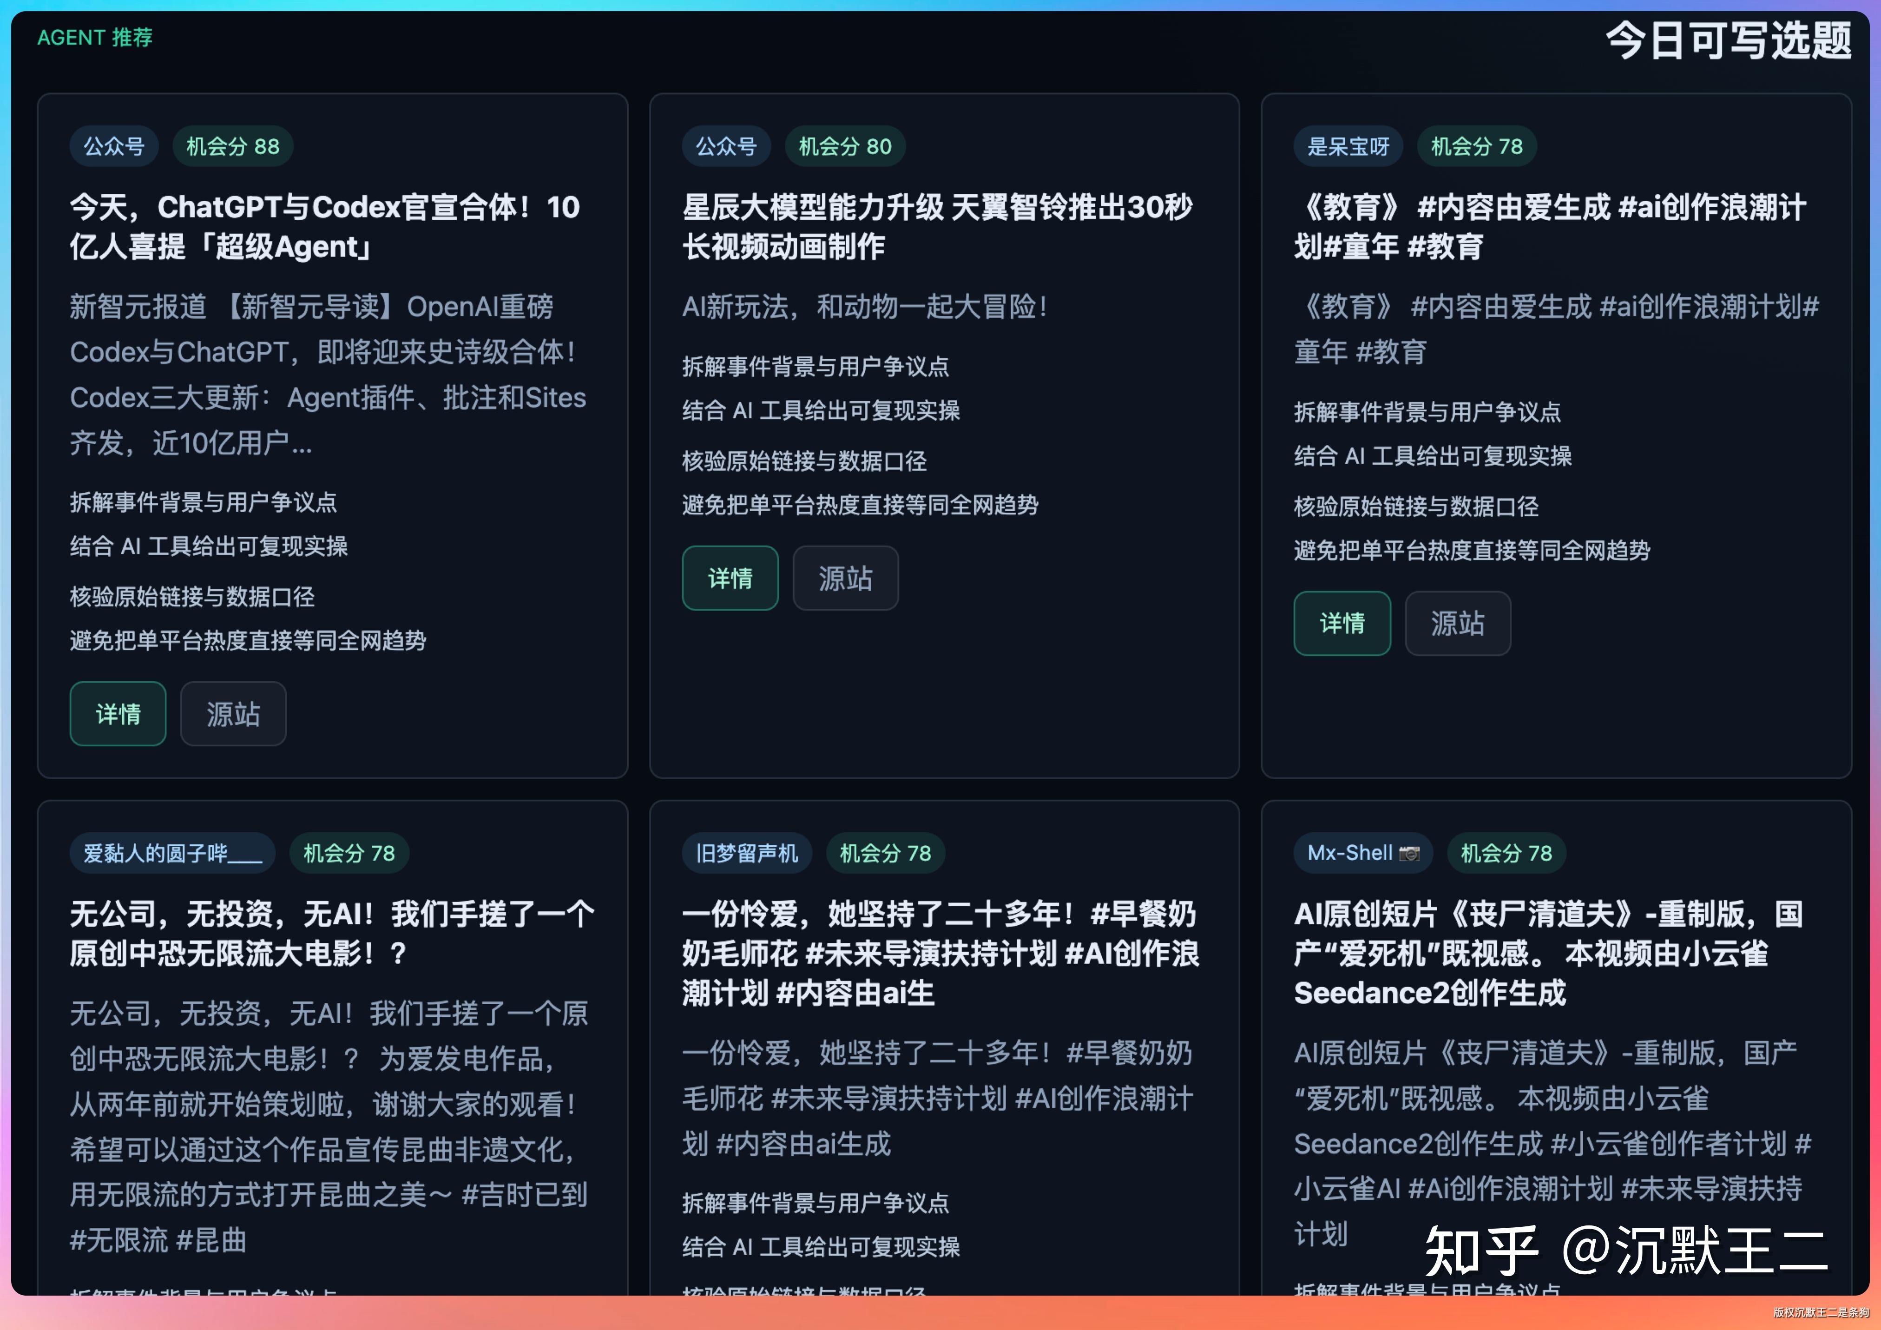This screenshot has height=1330, width=1881.
Task: Click 拆解事件背景与用户争议点 in the ChatGPT card
Action: (203, 501)
